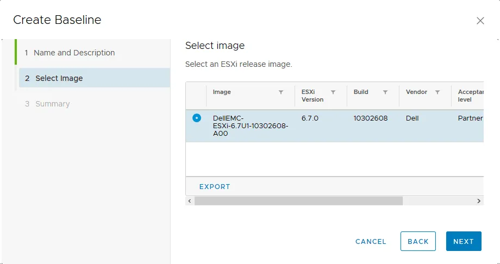Click the horizontal scrollbar thumb of the table
The height and width of the screenshot is (264, 500).
(x=298, y=201)
